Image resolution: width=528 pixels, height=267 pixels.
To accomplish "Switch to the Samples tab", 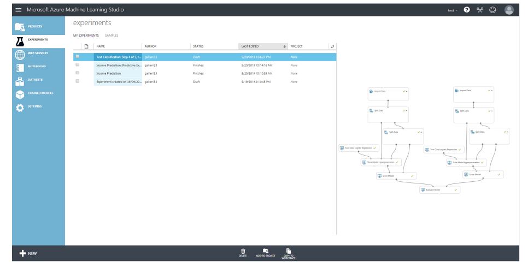I will (x=112, y=35).
